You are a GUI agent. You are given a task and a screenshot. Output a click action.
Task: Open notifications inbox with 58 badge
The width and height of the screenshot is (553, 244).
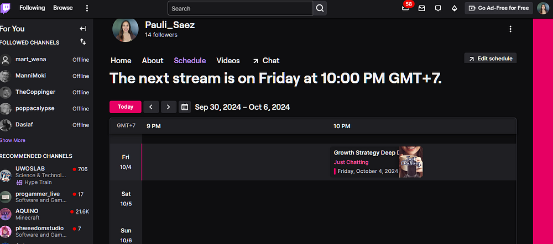point(405,8)
